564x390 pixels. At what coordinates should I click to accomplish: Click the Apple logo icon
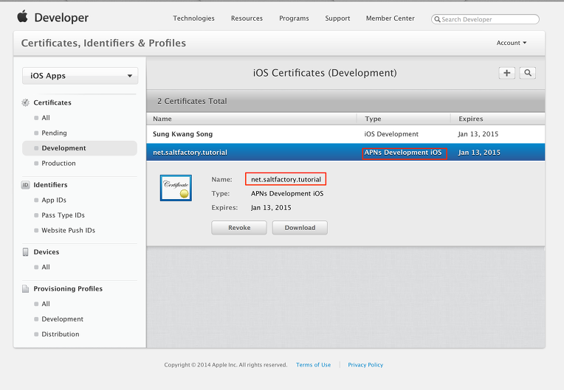pyautogui.click(x=23, y=16)
